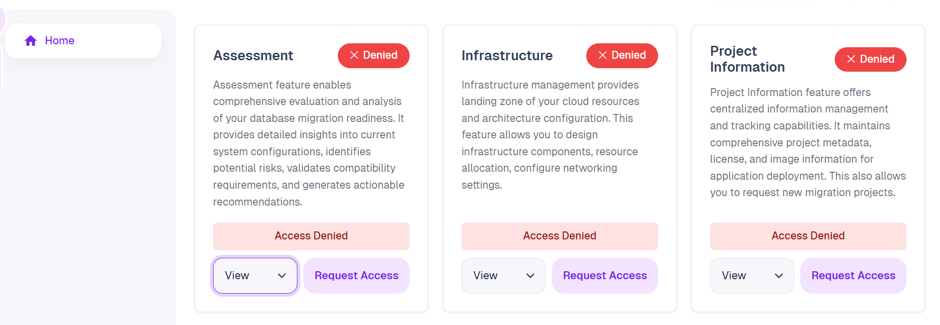Viewport: 940px width, 325px height.
Task: Click the X icon in Infrastructure Denied badge
Action: coord(603,55)
